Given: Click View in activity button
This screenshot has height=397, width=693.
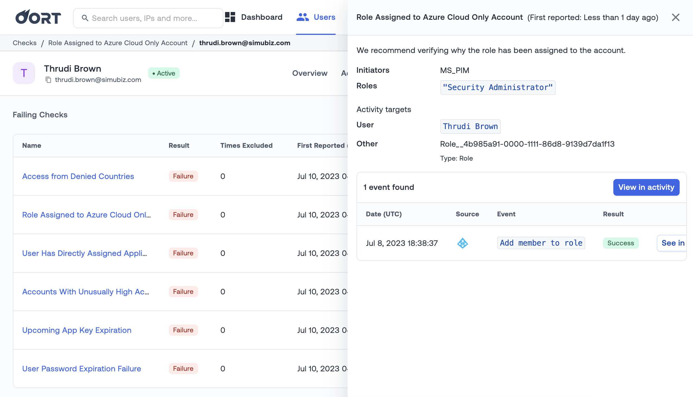Looking at the screenshot, I should [646, 187].
